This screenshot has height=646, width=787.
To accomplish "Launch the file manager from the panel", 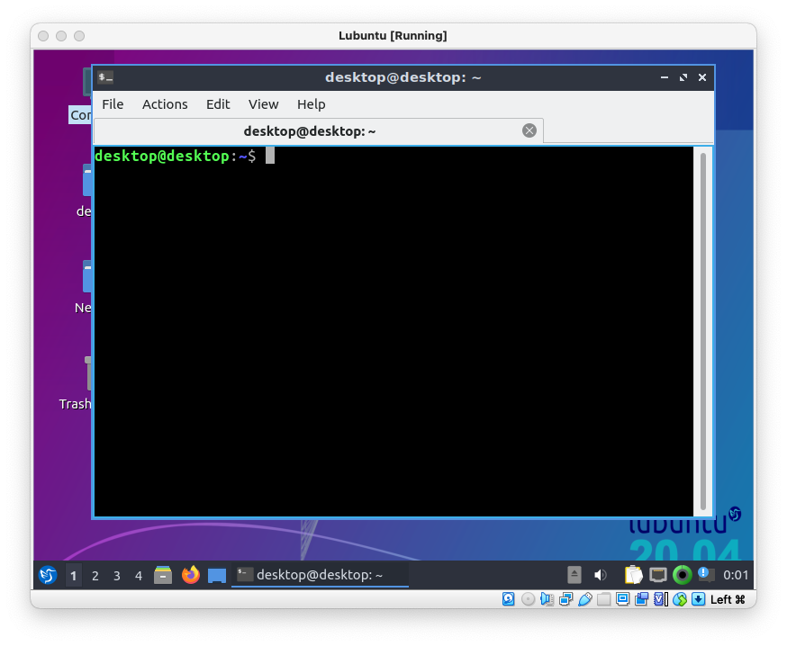I will pyautogui.click(x=163, y=575).
